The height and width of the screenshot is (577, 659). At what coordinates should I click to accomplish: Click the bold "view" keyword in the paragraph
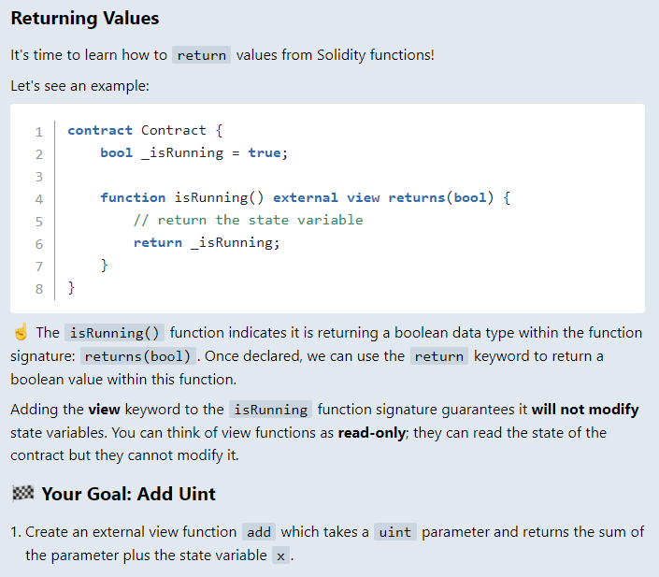pyautogui.click(x=105, y=409)
